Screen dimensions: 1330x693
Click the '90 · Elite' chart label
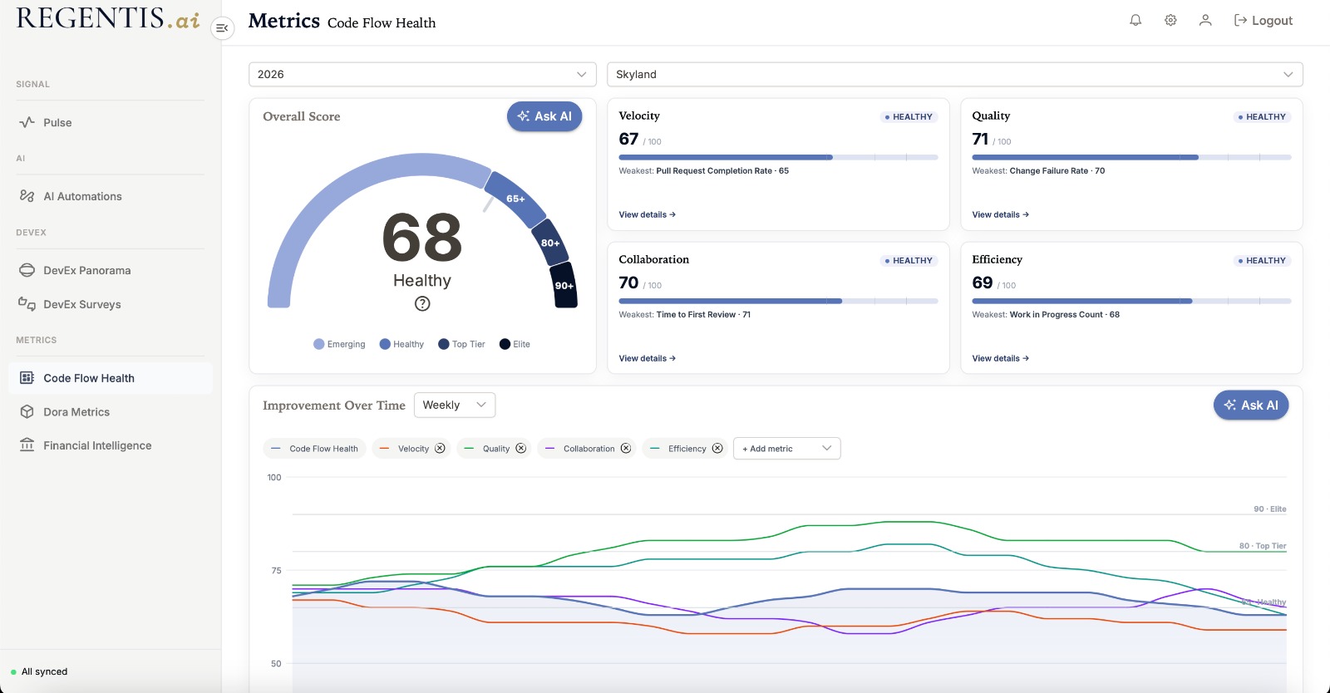click(1270, 509)
